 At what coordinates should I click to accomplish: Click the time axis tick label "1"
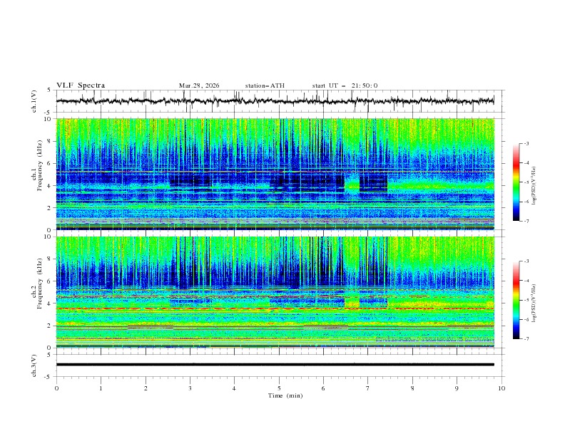[x=101, y=388]
